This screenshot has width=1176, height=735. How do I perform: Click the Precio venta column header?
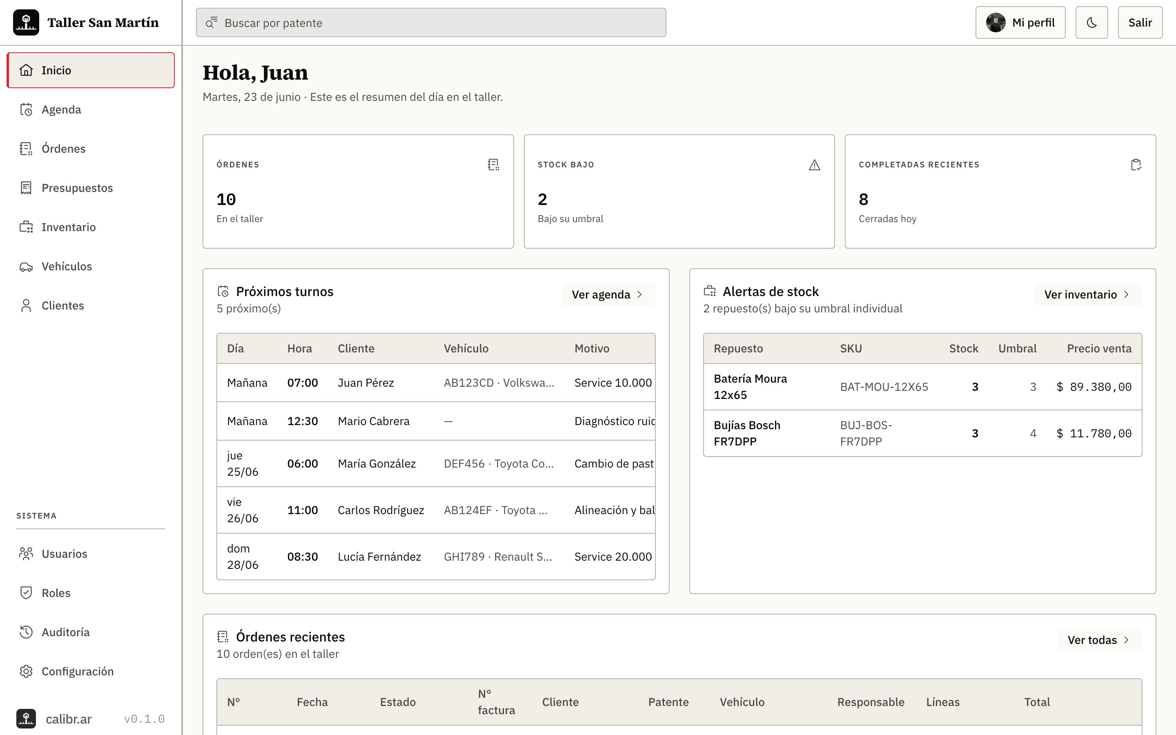point(1099,349)
